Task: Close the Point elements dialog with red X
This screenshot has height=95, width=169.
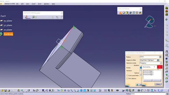Action: (x=159, y=67)
